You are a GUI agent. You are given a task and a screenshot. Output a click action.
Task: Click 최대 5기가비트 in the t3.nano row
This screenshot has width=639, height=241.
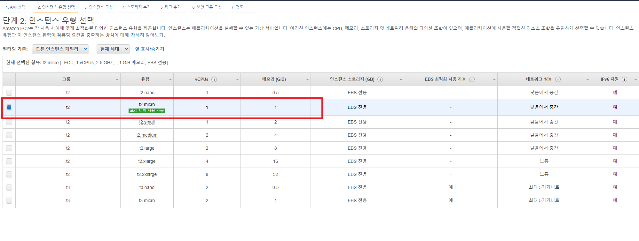point(544,187)
